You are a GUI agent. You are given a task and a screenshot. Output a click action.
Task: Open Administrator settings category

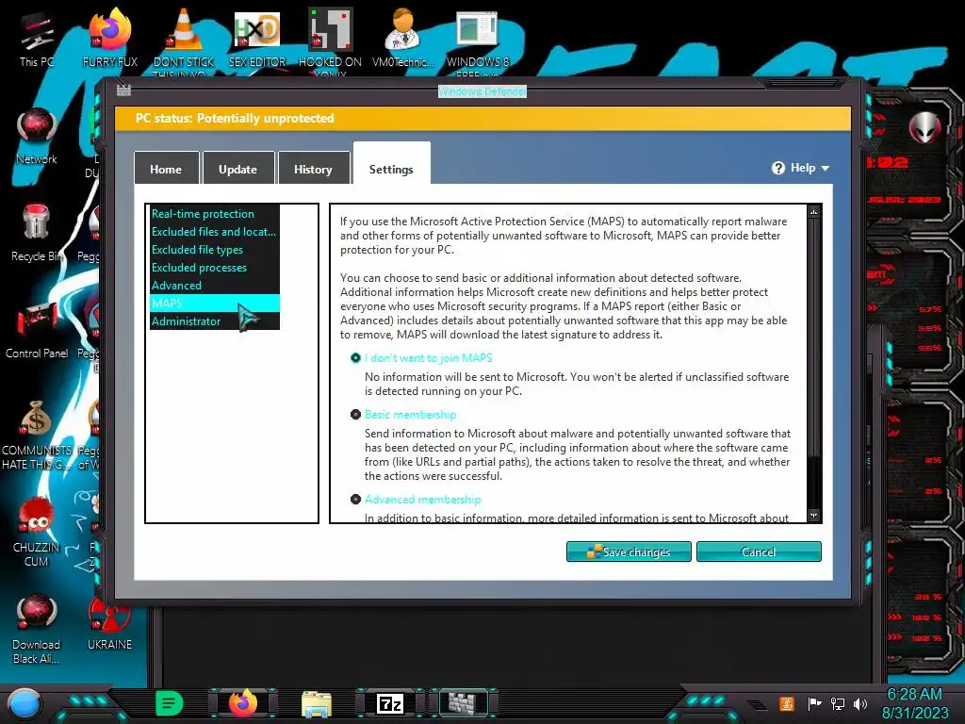tap(215, 321)
